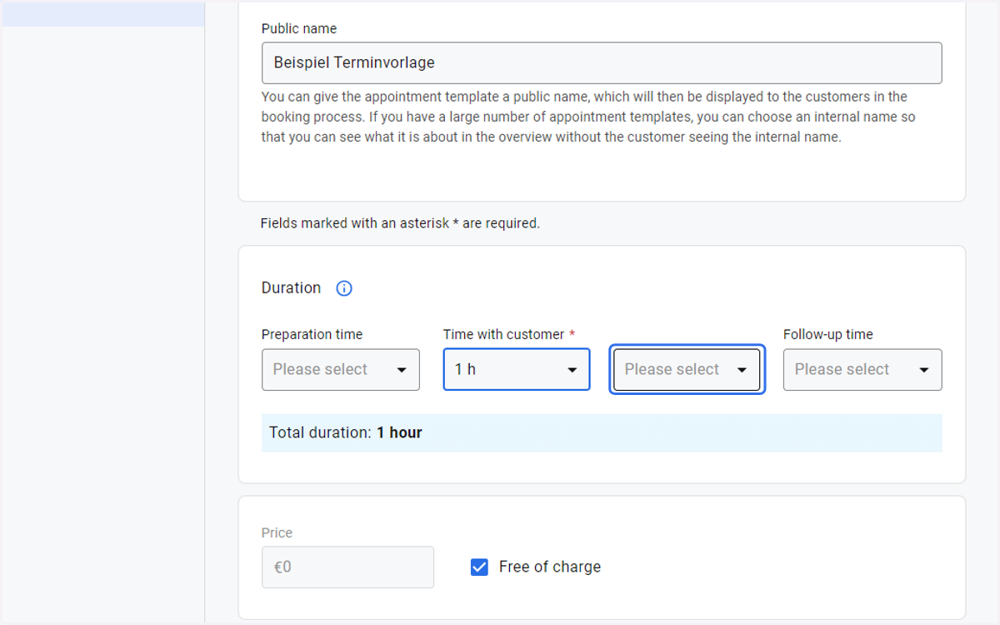Click the 'Follow-up time' label
The image size is (1000, 625).
click(x=828, y=334)
